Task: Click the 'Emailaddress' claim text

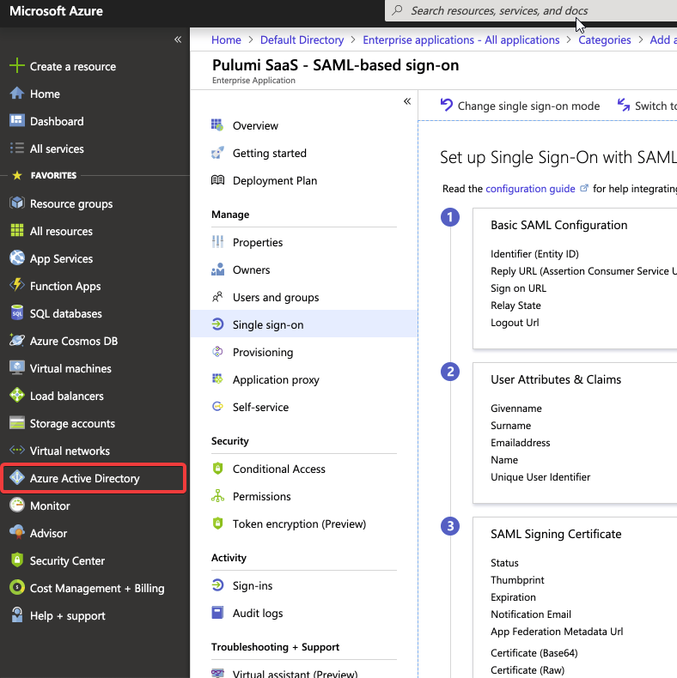Action: tap(521, 443)
